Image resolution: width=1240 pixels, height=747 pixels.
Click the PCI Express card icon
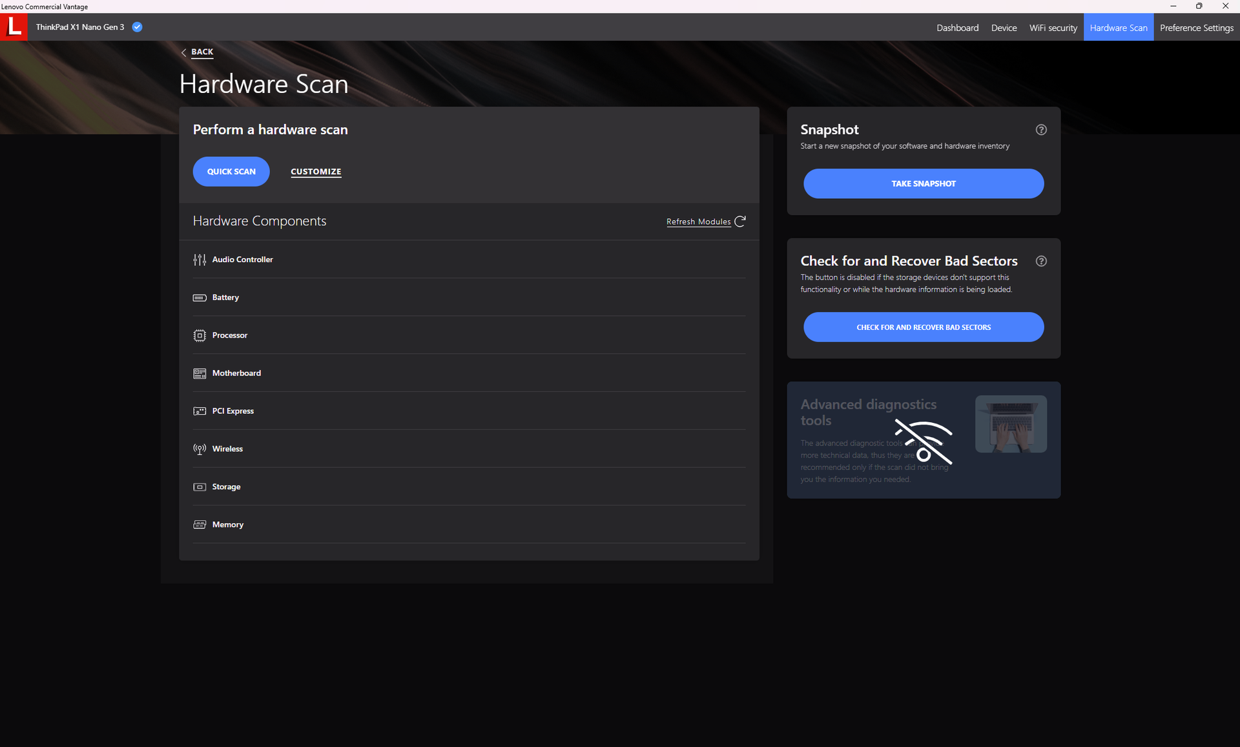(x=200, y=411)
